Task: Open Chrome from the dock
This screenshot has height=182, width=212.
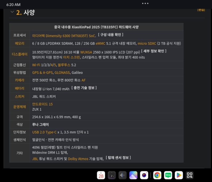Action: (x=157, y=175)
